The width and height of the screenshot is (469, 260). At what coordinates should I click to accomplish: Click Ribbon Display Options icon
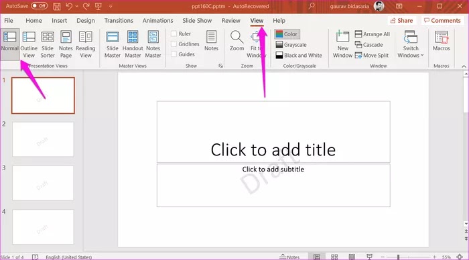click(399, 6)
